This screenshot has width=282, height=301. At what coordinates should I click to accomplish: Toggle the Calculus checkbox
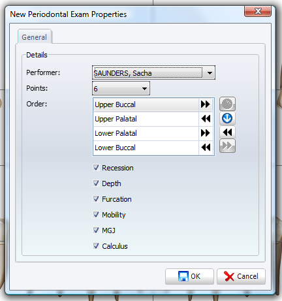[96, 246]
